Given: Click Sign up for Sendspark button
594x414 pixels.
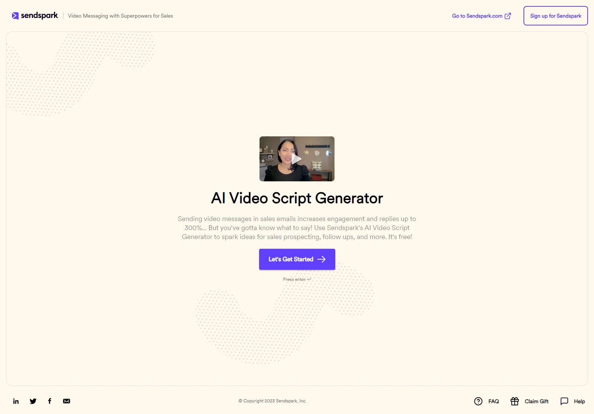Looking at the screenshot, I should point(555,16).
